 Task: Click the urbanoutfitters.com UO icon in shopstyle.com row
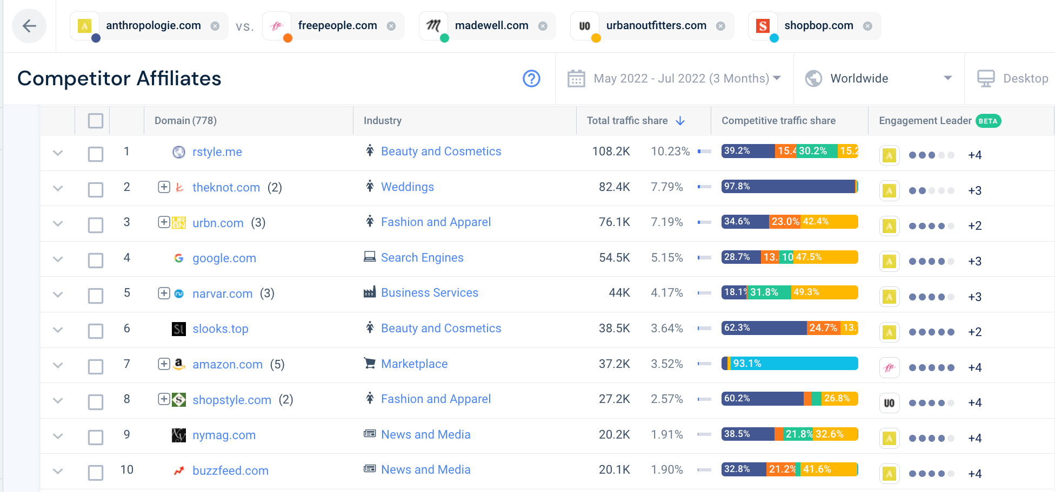tap(889, 402)
